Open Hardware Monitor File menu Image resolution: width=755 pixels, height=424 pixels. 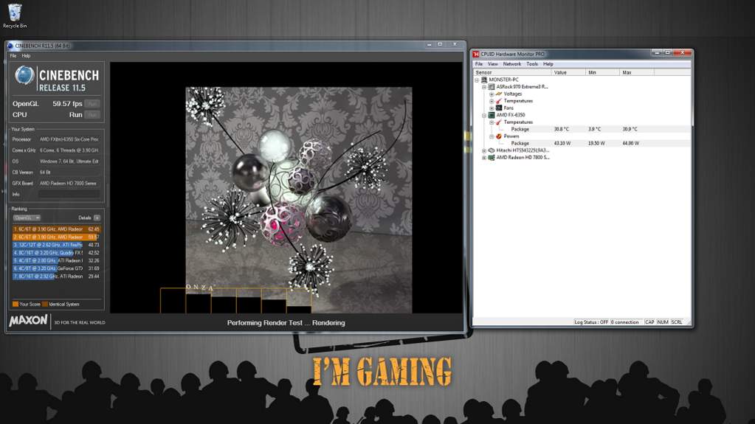(x=479, y=64)
